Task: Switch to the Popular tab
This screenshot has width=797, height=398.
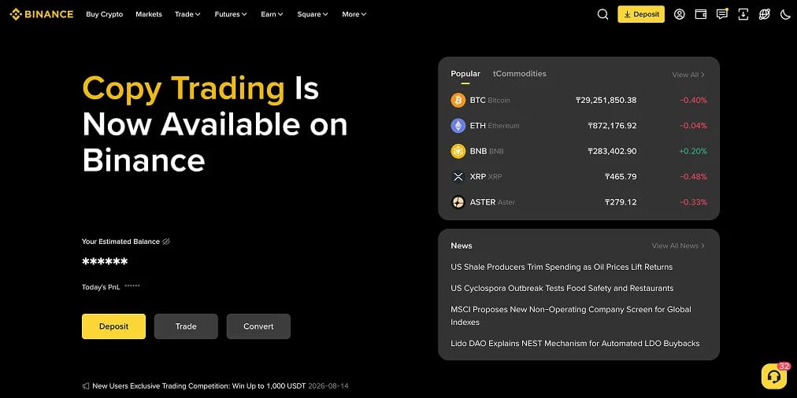Action: (x=465, y=74)
